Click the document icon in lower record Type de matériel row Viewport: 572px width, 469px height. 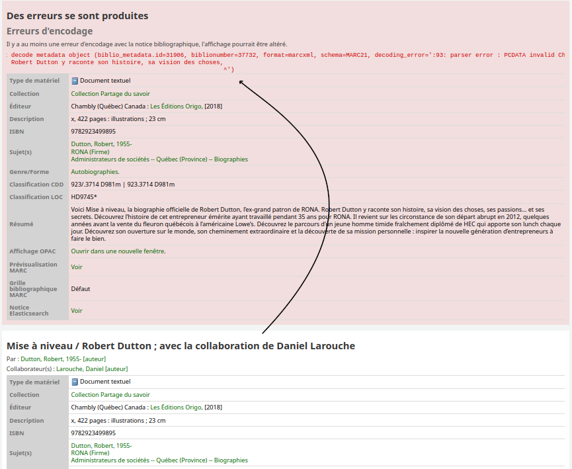75,382
